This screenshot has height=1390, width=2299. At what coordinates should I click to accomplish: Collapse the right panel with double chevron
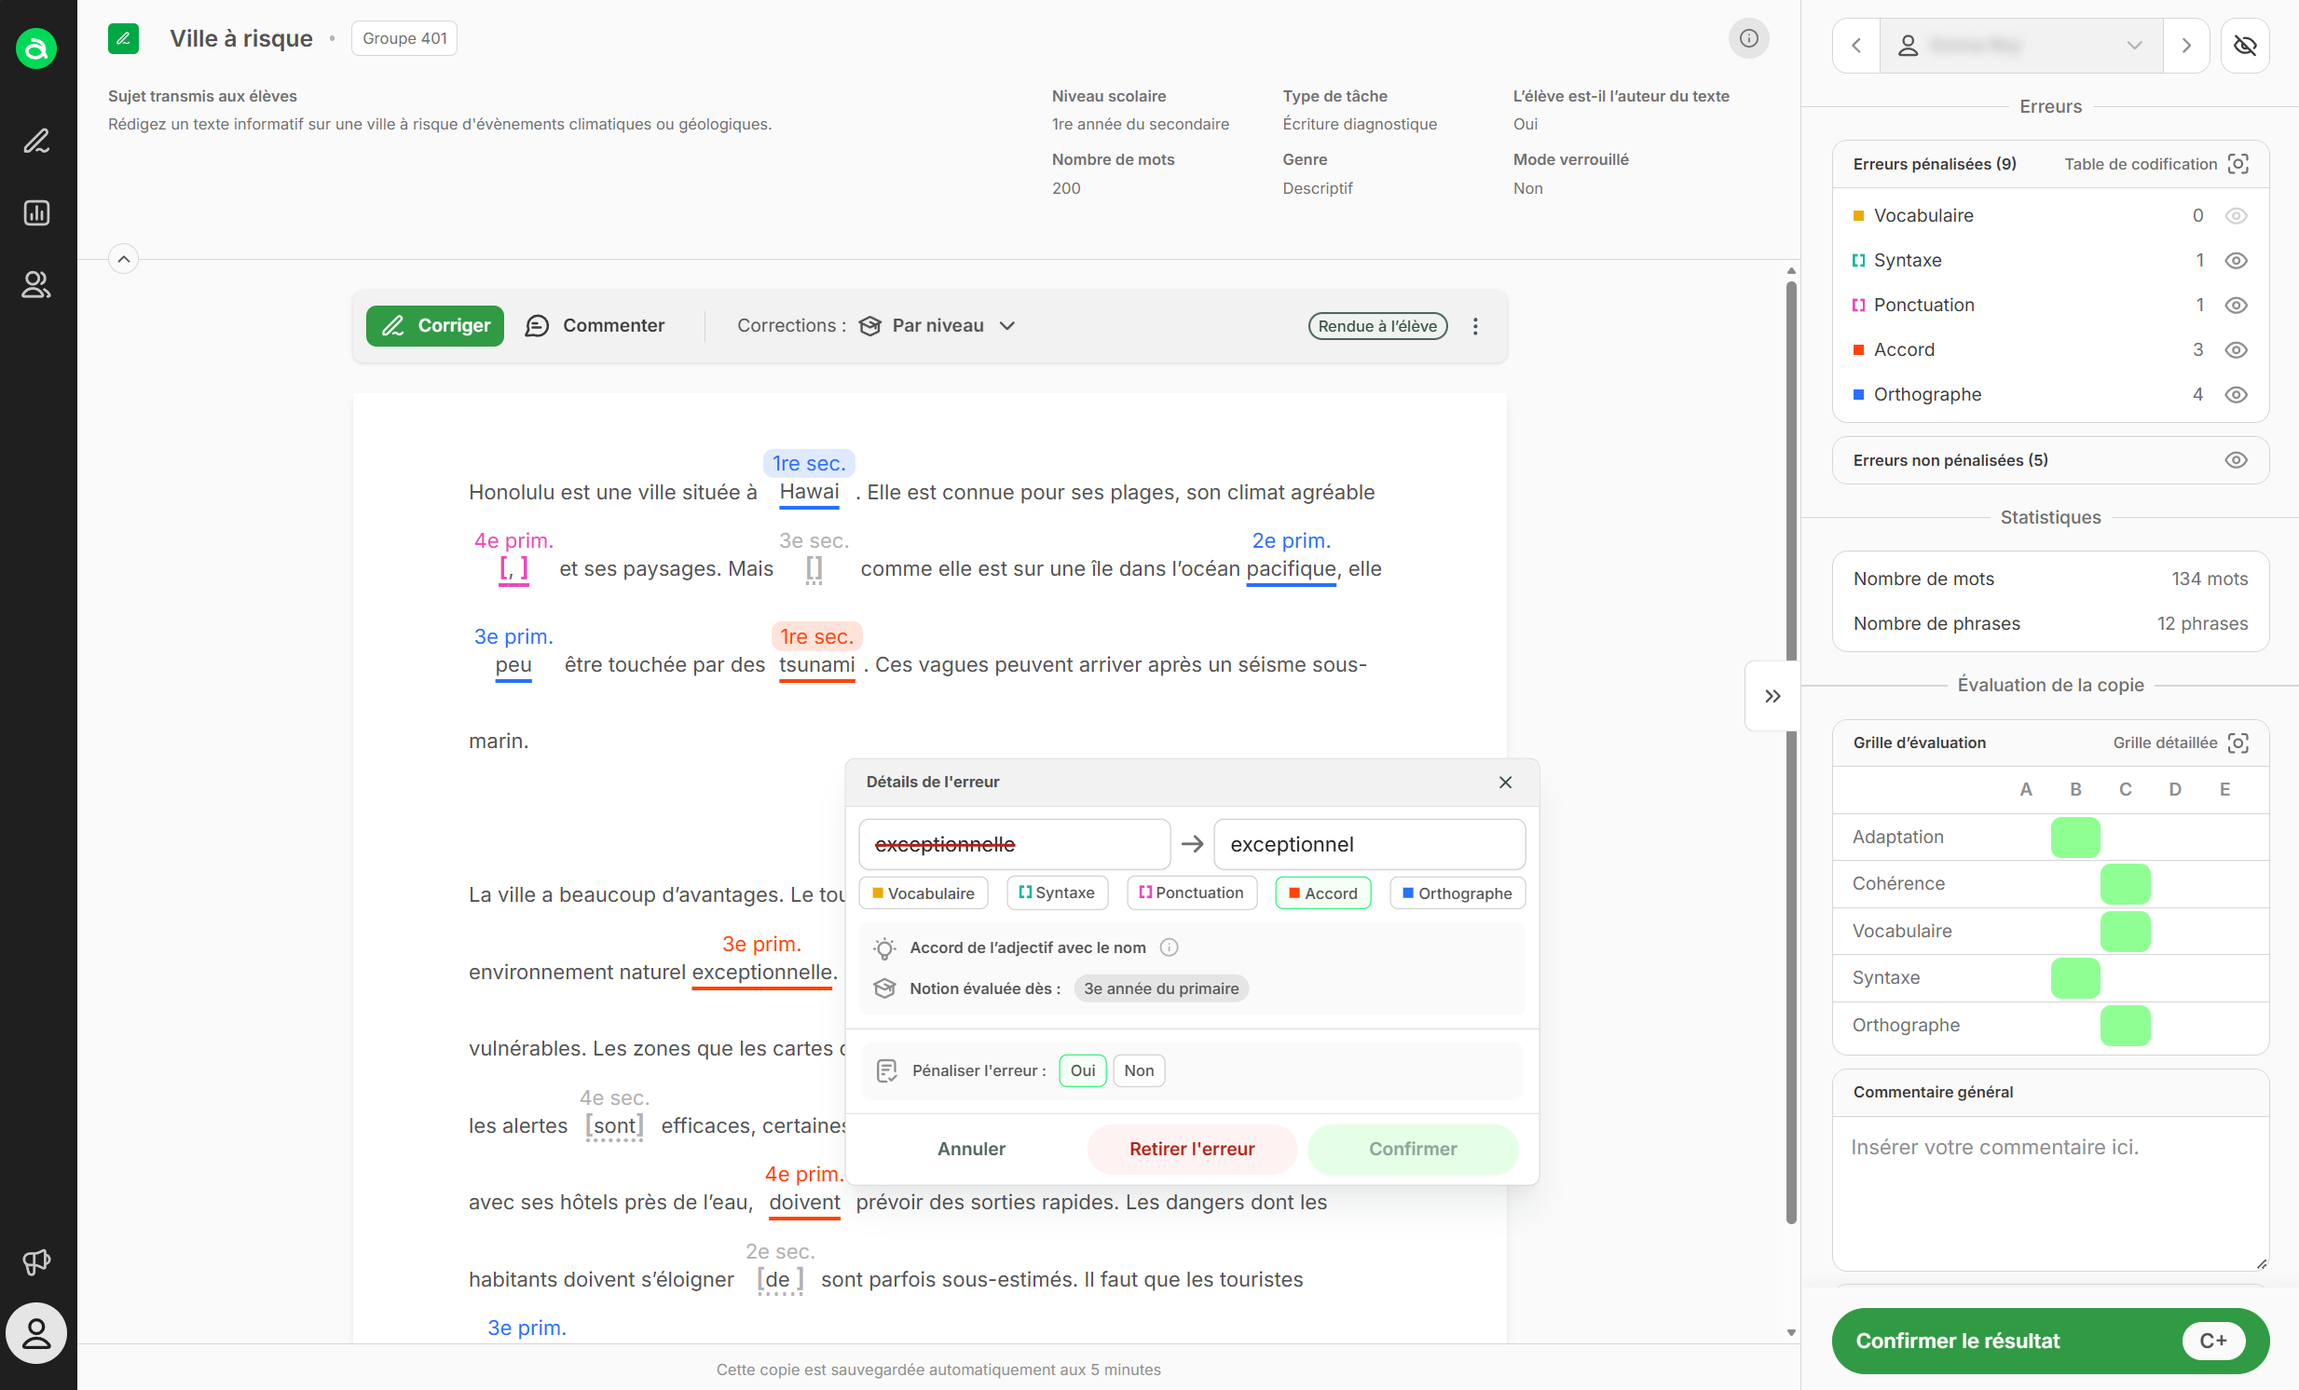1772,696
